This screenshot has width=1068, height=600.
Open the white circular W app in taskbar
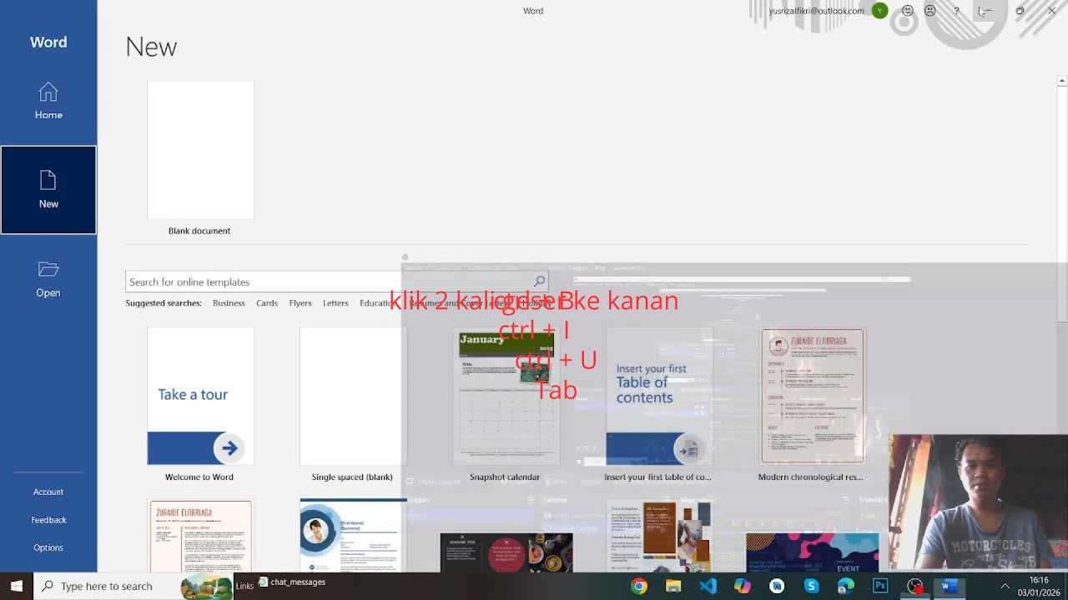click(x=777, y=587)
